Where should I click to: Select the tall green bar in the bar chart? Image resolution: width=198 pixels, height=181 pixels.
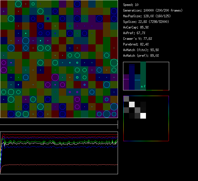143,73
